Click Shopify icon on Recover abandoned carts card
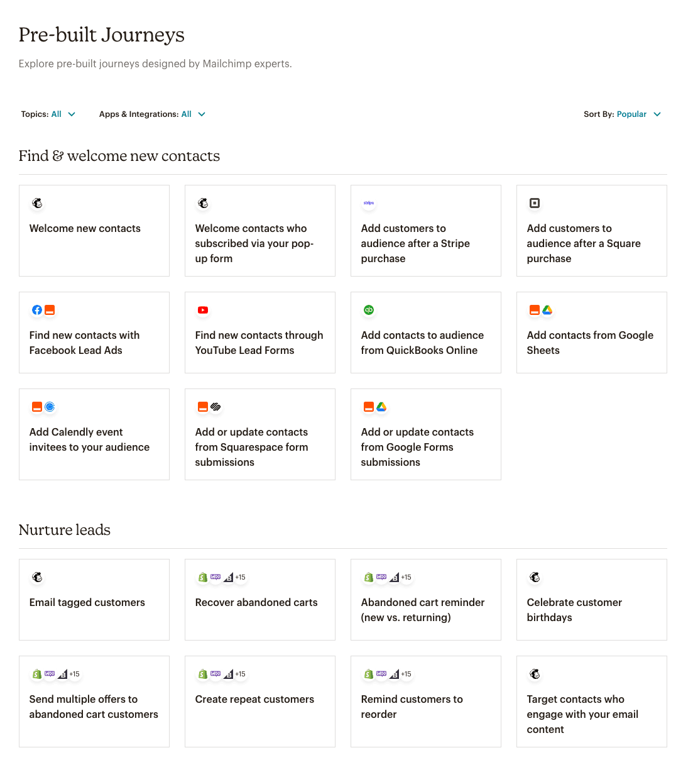The width and height of the screenshot is (693, 760). coord(203,577)
